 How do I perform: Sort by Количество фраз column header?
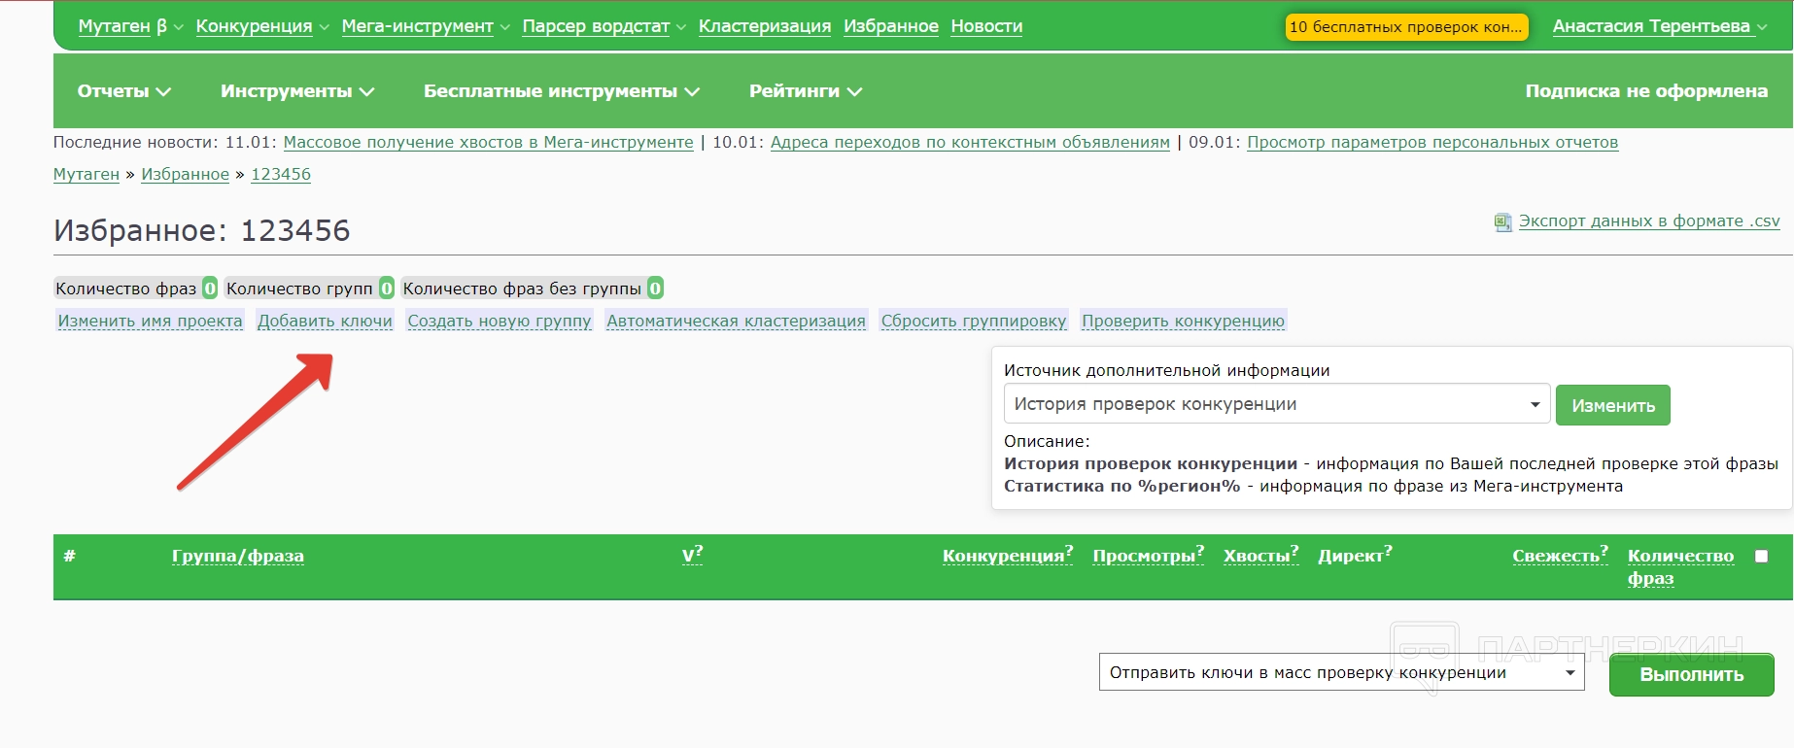[x=1680, y=566]
